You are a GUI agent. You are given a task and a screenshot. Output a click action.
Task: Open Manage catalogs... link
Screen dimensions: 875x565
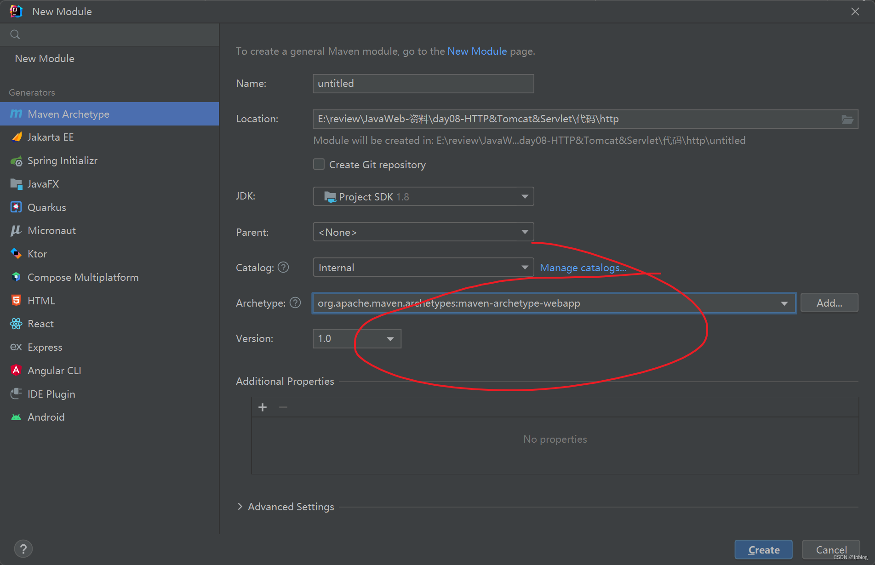(x=583, y=268)
